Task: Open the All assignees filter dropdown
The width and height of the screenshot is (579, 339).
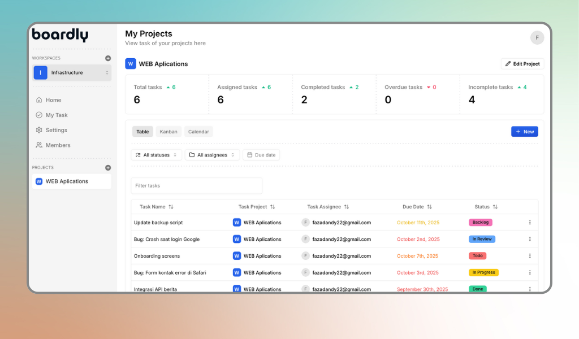Action: [x=212, y=155]
